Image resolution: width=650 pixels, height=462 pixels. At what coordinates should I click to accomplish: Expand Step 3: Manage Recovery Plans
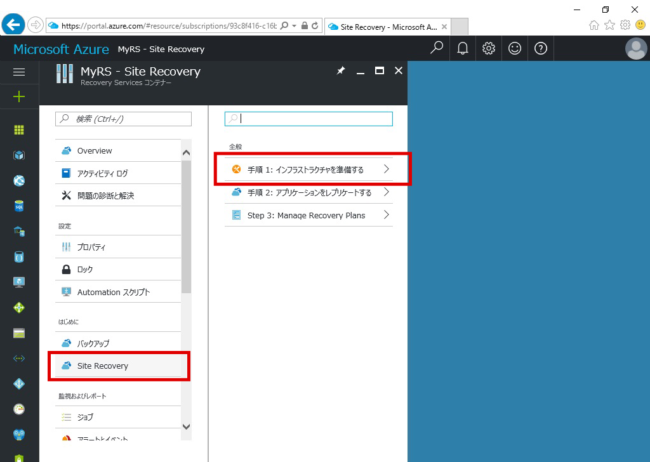[x=308, y=215]
